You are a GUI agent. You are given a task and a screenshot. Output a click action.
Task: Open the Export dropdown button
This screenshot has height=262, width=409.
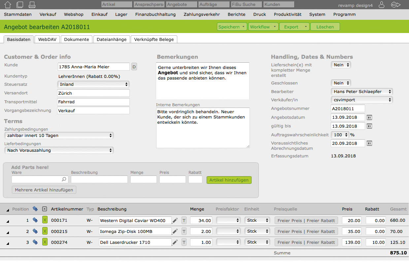pyautogui.click(x=294, y=27)
